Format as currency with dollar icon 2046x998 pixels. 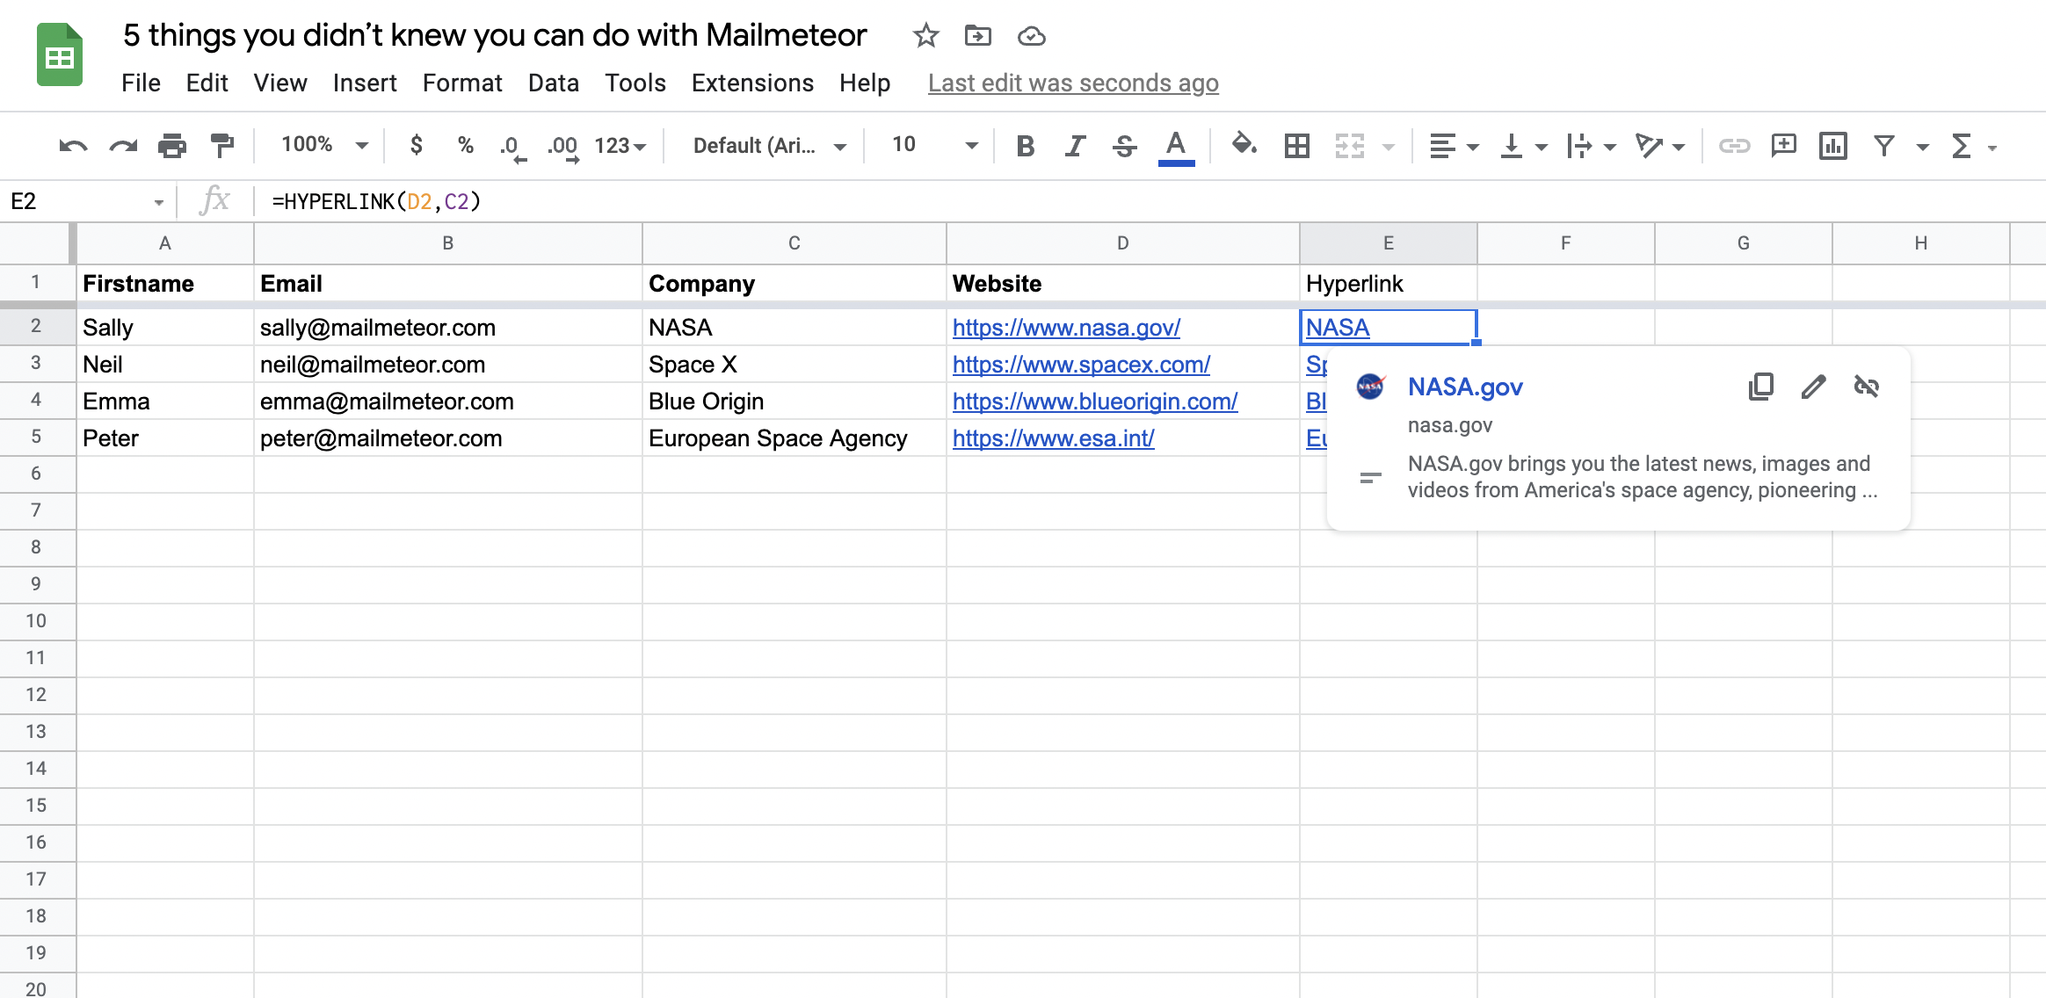417,145
